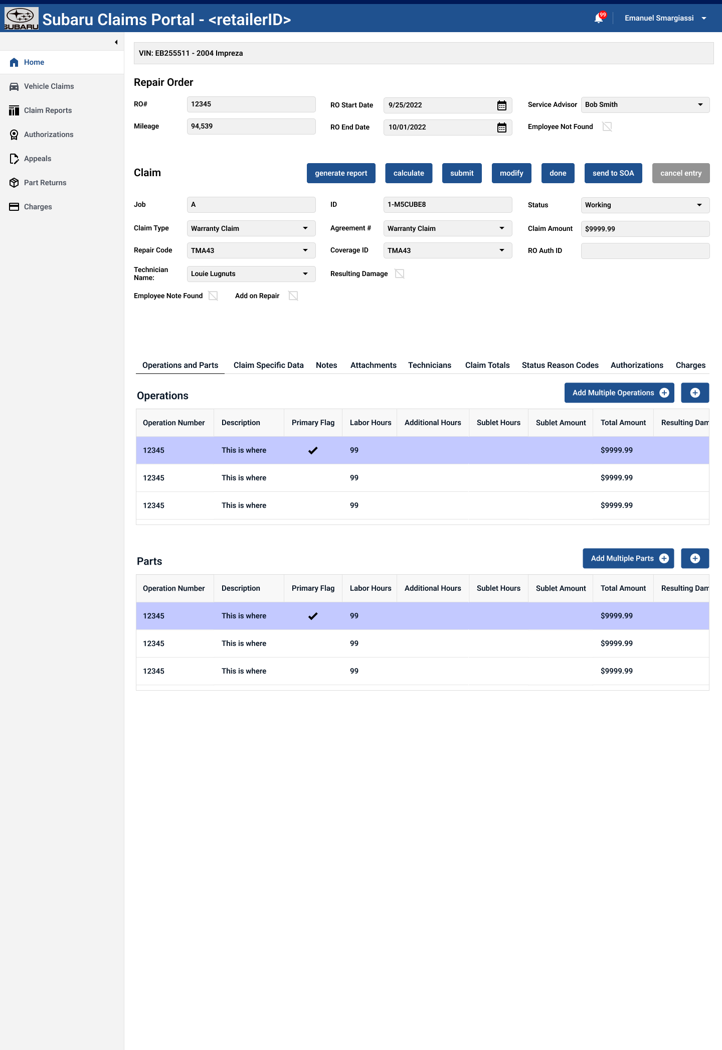Open the Claim Type dropdown
The height and width of the screenshot is (1050, 722).
point(251,228)
